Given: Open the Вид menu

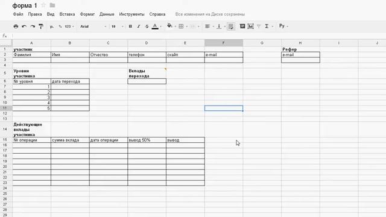Looking at the screenshot, I should click(51, 14).
